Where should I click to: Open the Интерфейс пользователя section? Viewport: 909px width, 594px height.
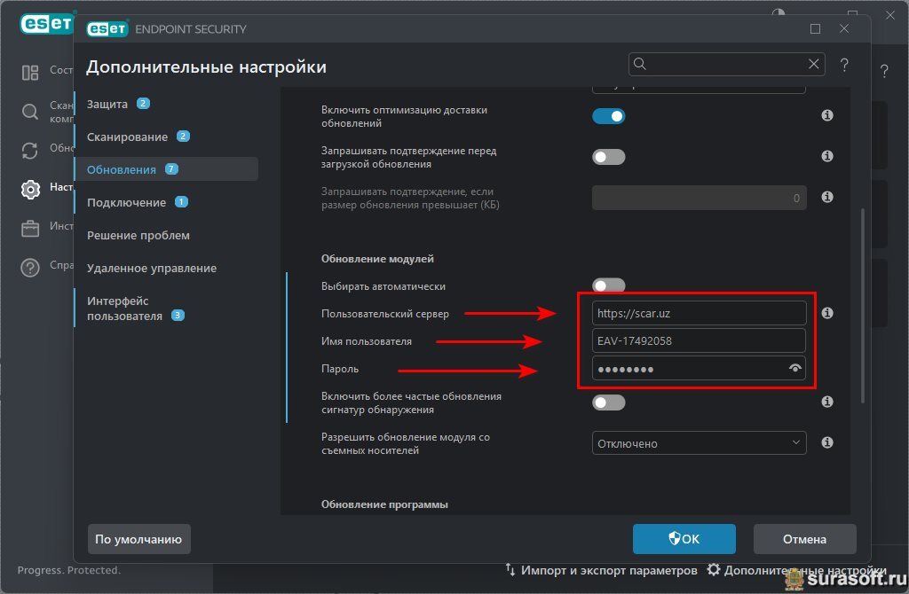[124, 309]
